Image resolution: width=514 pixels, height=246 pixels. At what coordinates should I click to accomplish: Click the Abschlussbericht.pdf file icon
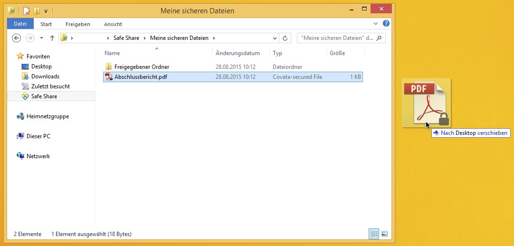point(108,77)
